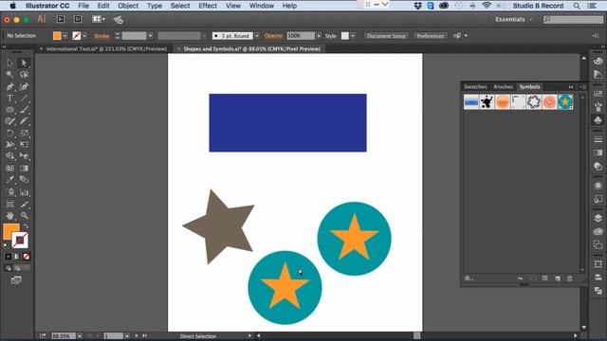Select the Gradient tool
The height and width of the screenshot is (341, 607).
(x=24, y=169)
